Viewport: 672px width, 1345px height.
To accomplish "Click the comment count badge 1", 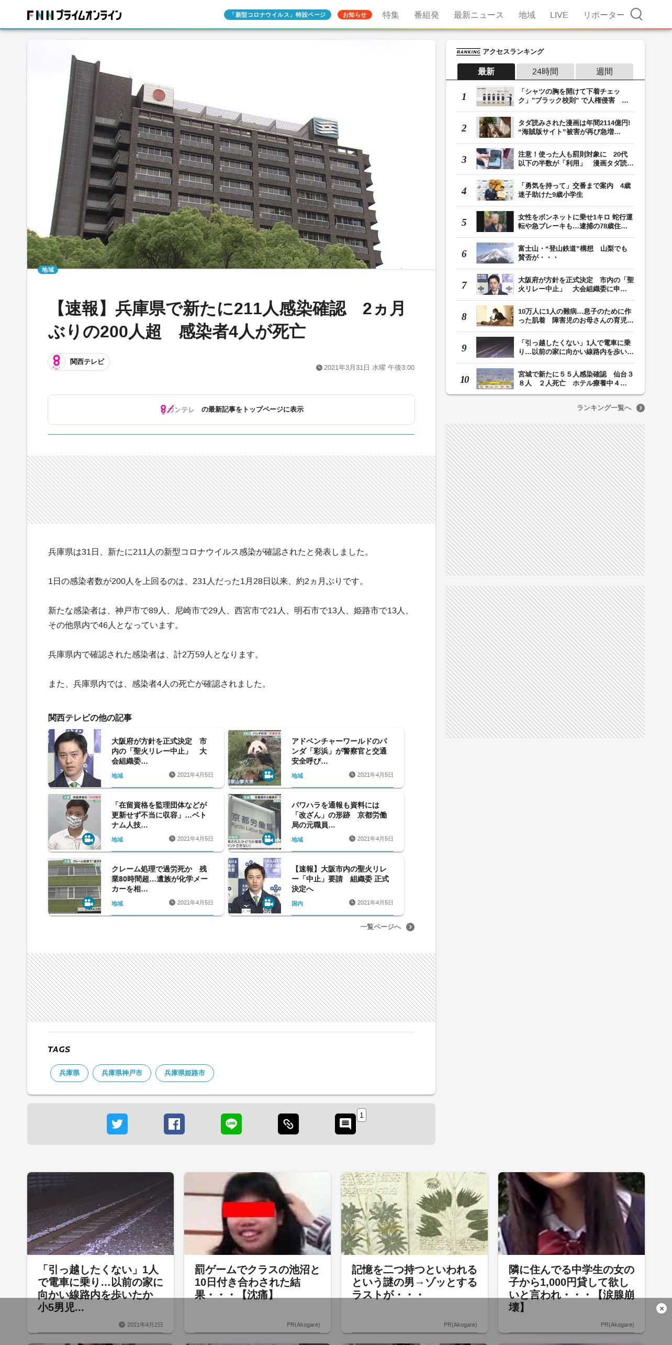I will (x=362, y=1115).
